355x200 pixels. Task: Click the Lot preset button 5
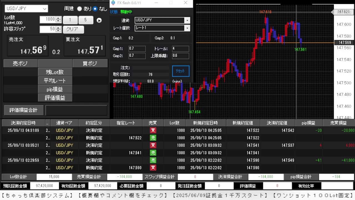click(86, 20)
